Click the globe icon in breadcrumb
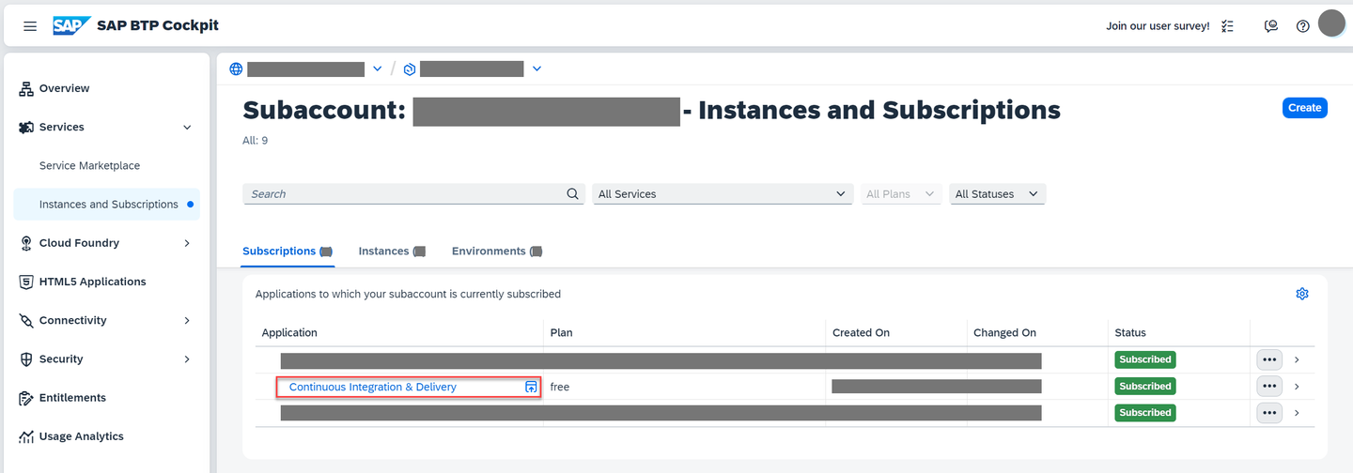 (x=236, y=69)
